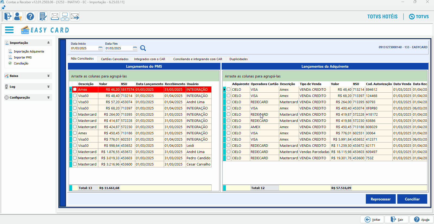Click the Baixa section icon
This screenshot has width=434, height=224.
(x=7, y=76)
